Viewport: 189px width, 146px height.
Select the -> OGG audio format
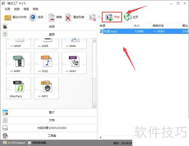46,63
